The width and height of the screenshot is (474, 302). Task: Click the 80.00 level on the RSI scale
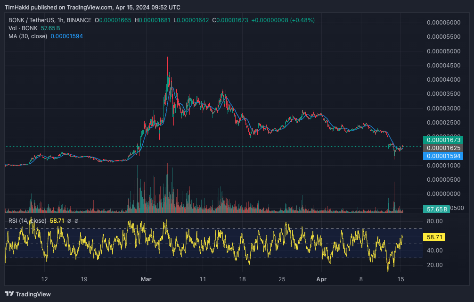tap(434, 221)
